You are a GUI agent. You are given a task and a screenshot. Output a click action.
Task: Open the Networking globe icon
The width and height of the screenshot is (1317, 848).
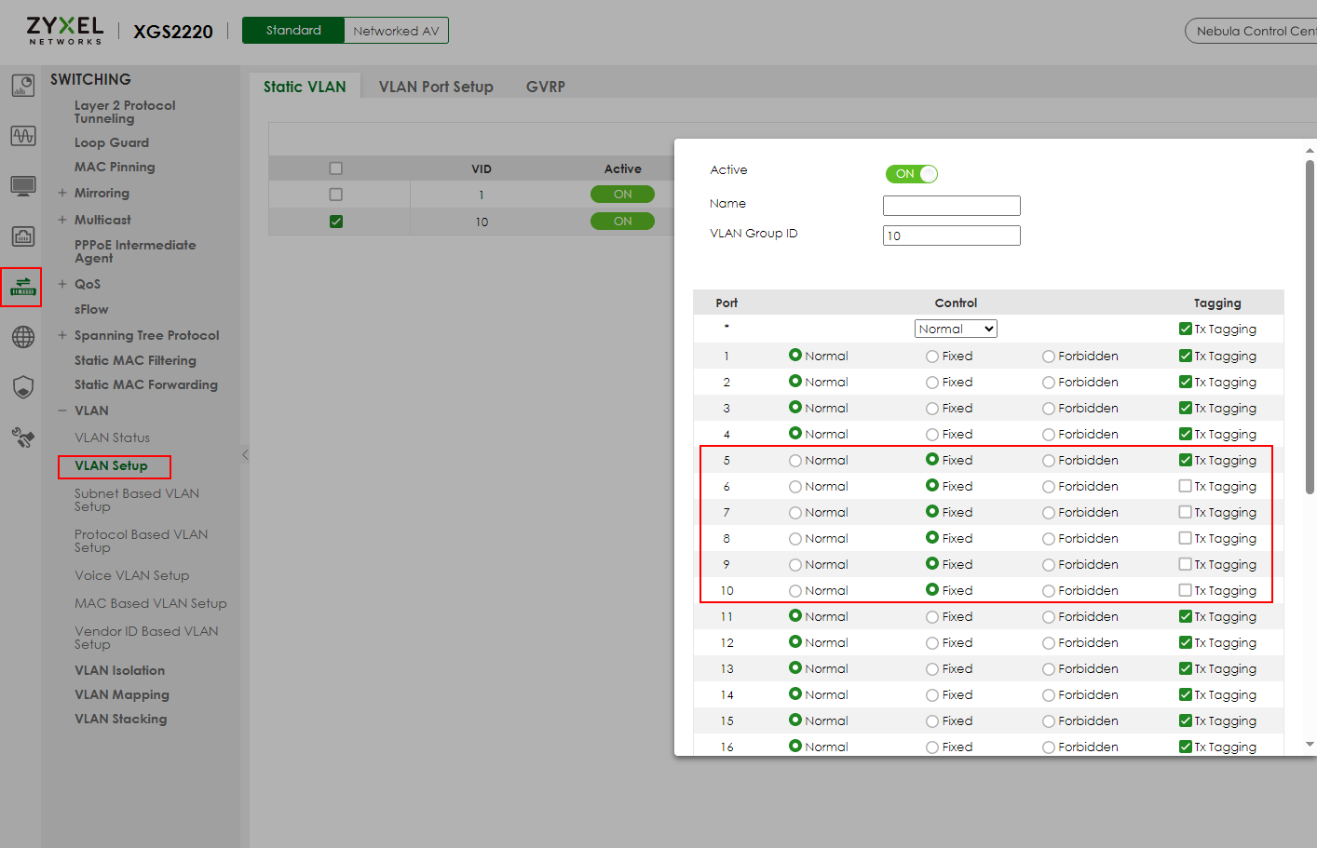23,337
